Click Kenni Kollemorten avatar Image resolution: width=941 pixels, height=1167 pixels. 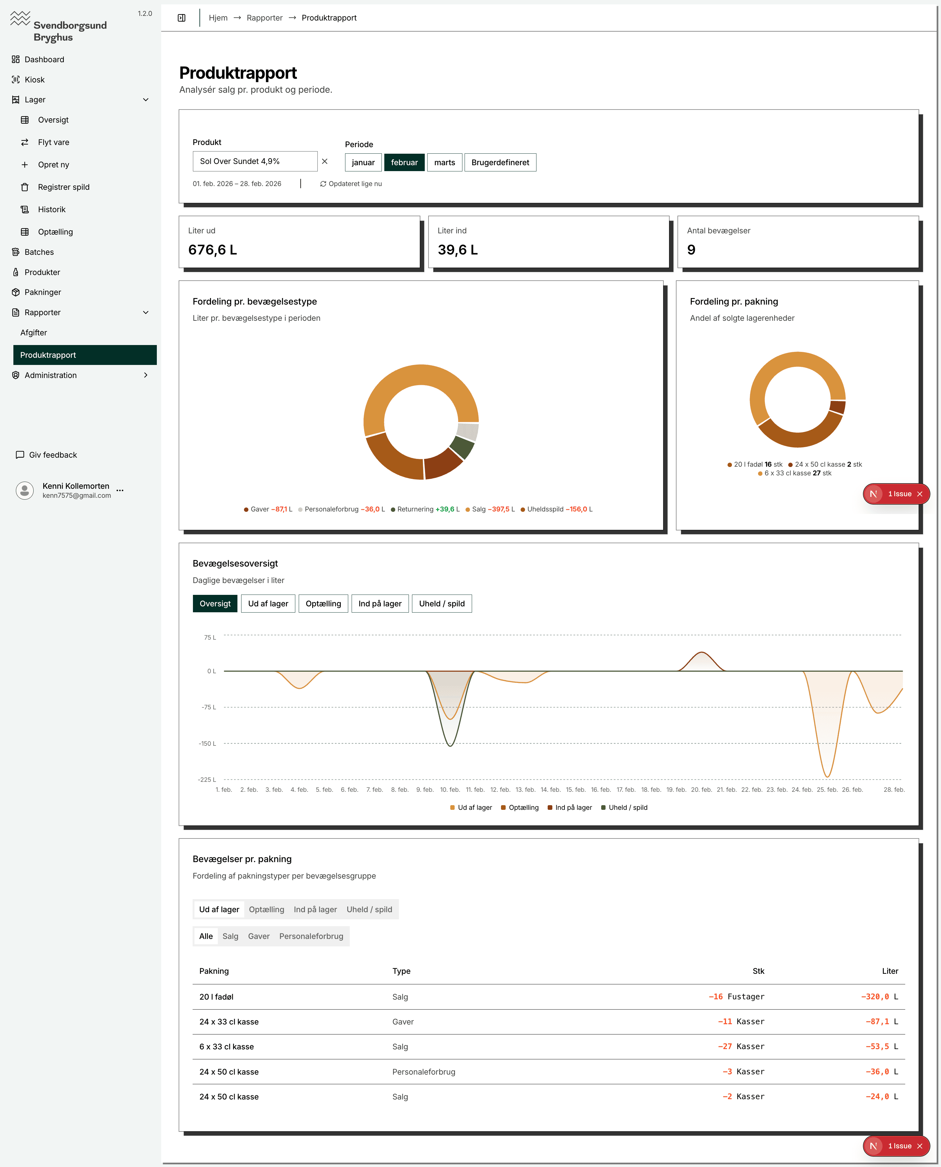[25, 490]
